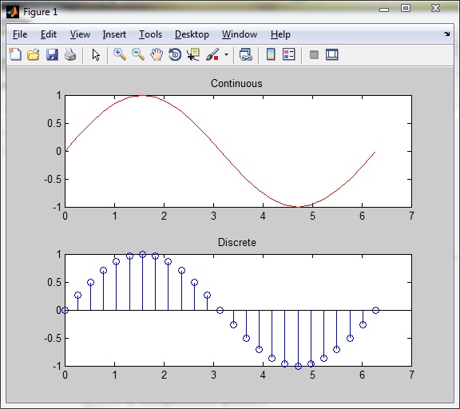460x409 pixels.
Task: Activate the Data Cursor tool
Action: [x=193, y=54]
